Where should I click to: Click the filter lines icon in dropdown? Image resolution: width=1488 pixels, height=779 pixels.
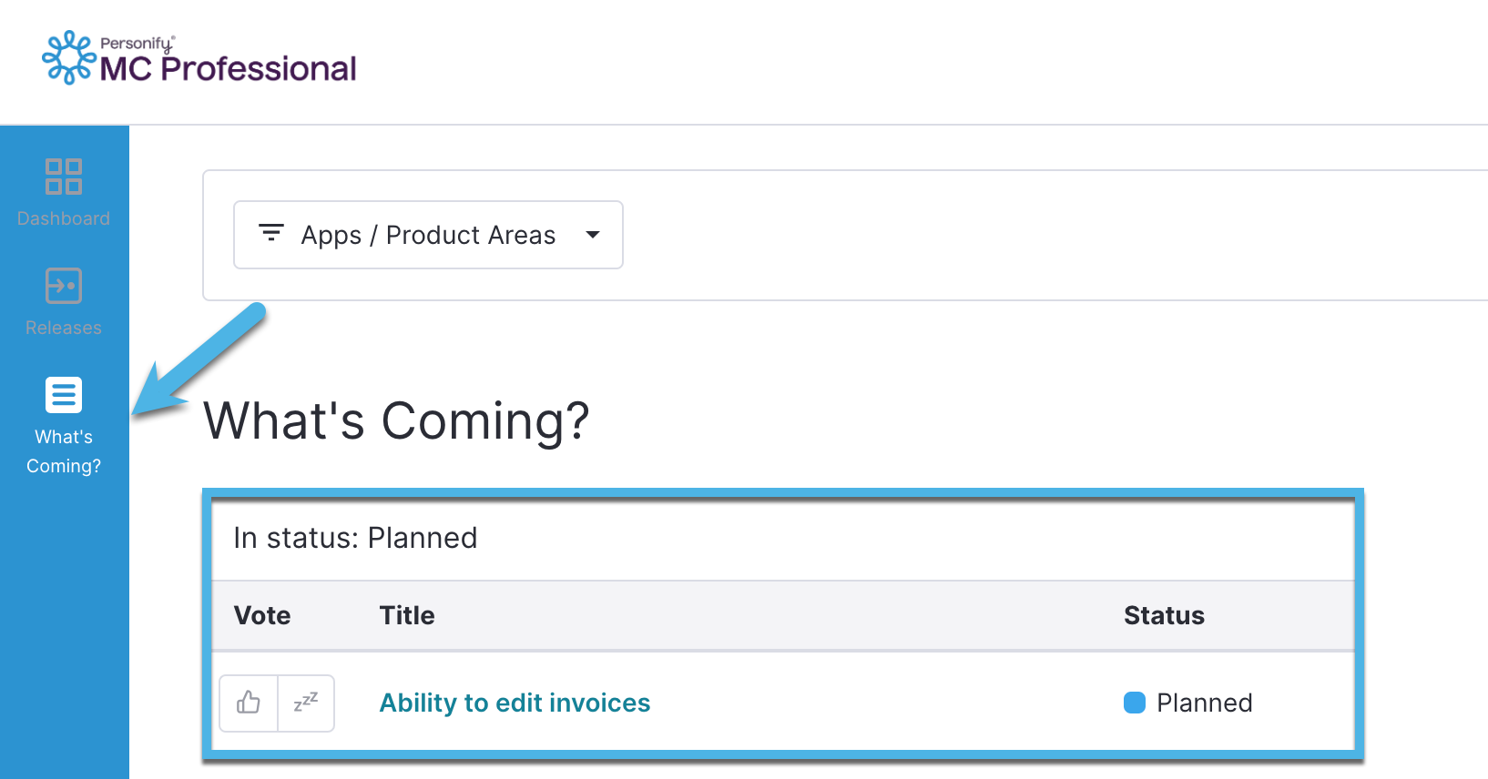[271, 233]
